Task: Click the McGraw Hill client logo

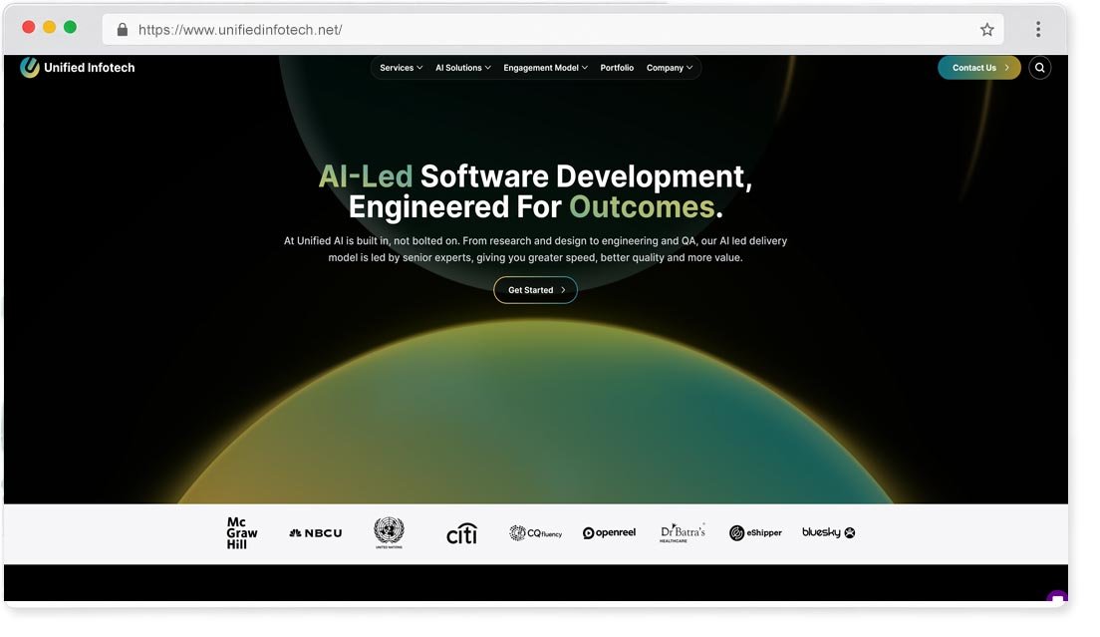Action: [x=241, y=533]
